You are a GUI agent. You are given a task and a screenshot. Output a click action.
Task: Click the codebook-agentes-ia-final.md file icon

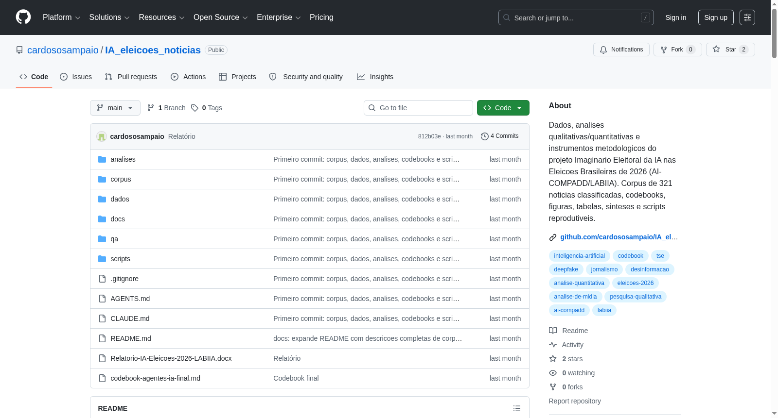pos(102,378)
